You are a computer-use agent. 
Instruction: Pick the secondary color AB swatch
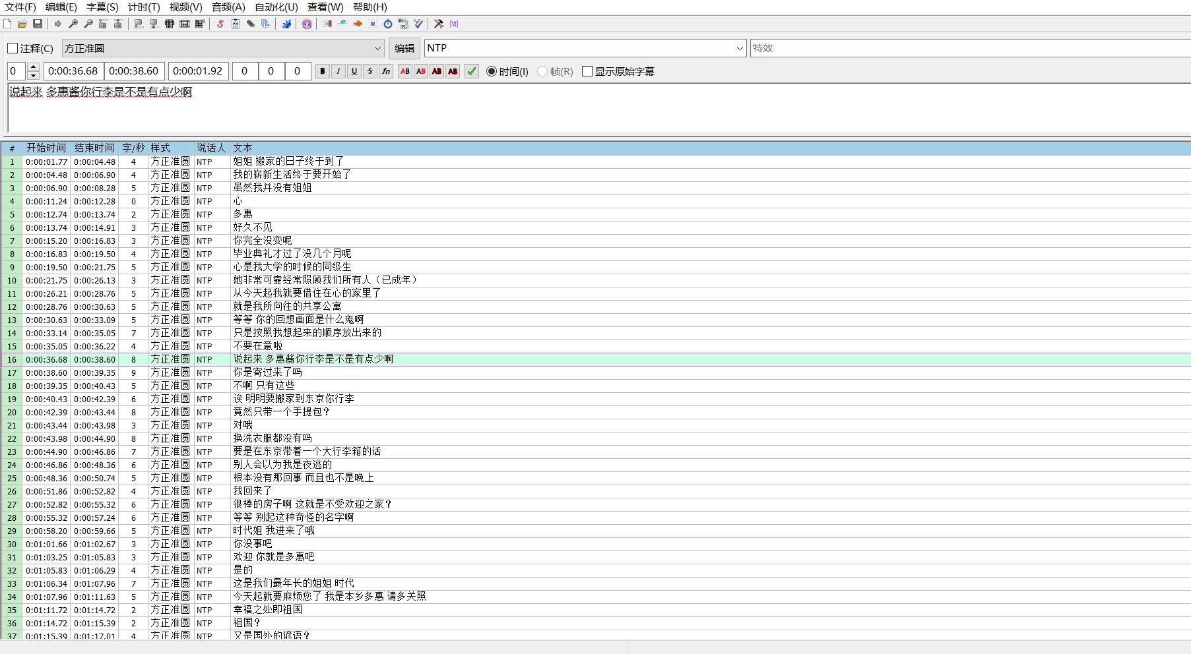[x=421, y=71]
